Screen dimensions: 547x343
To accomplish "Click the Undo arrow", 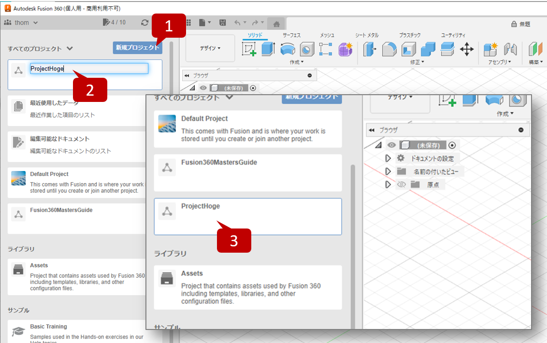I will (x=237, y=23).
